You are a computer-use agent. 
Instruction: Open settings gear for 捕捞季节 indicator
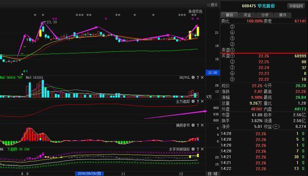click(193, 125)
